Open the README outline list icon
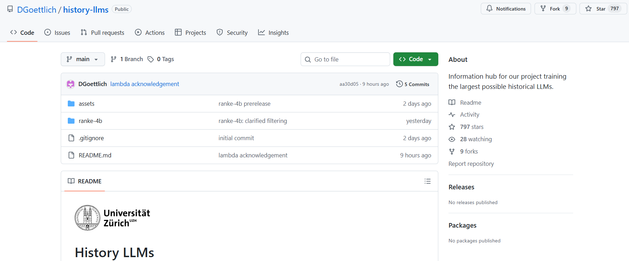 427,181
